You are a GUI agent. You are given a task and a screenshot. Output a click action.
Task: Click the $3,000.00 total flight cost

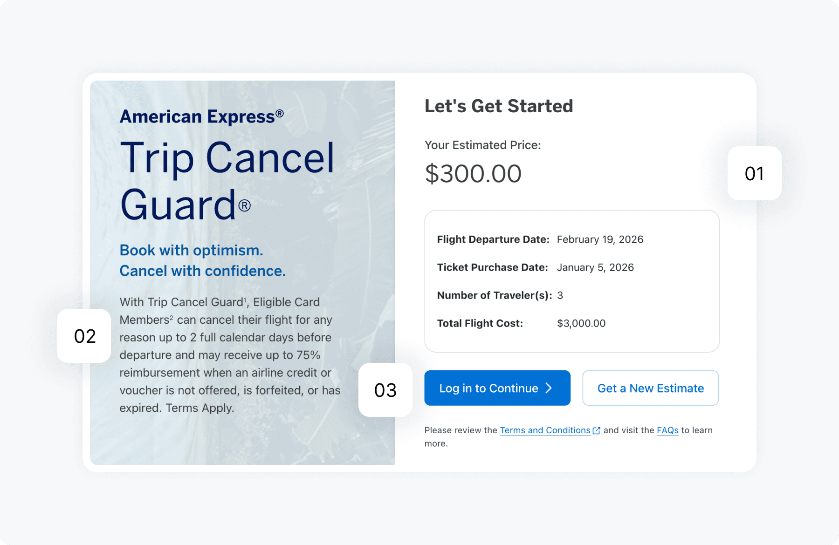[581, 323]
